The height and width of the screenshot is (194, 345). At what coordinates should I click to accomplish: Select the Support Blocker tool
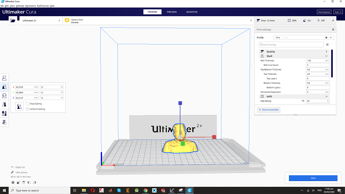4,122
